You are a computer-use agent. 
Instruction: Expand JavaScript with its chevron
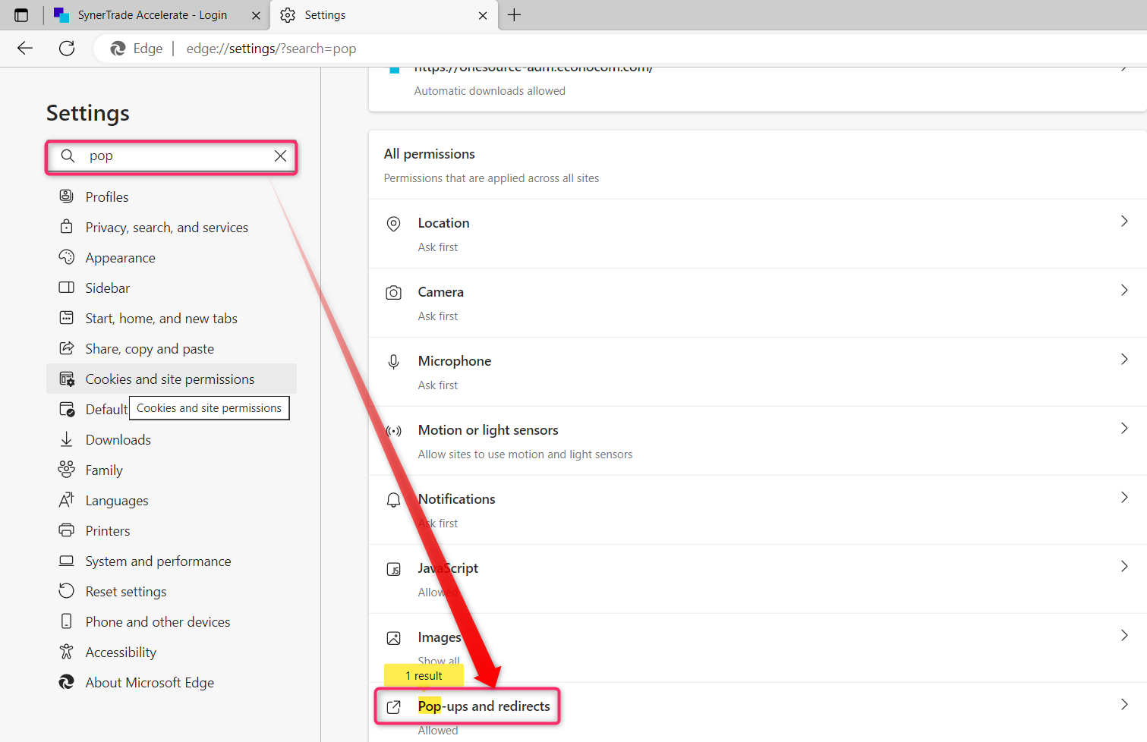pyautogui.click(x=1124, y=567)
